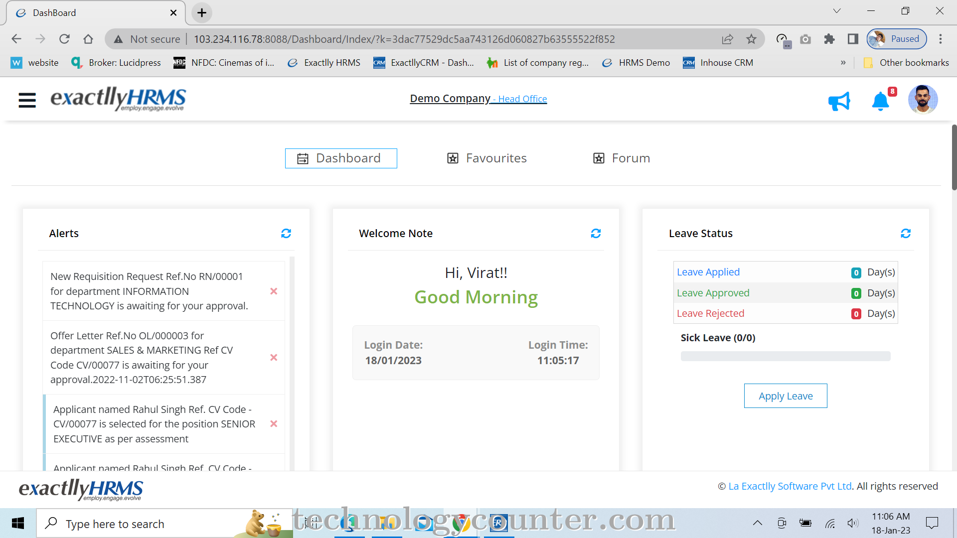Open the HRMS Demo bookmark
The height and width of the screenshot is (538, 957).
click(x=636, y=63)
